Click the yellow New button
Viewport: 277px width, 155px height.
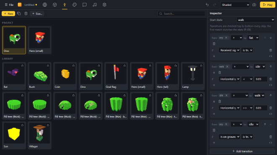[8, 13]
